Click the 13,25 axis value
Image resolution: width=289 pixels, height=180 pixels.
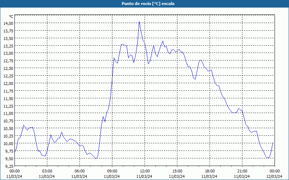click(x=8, y=46)
